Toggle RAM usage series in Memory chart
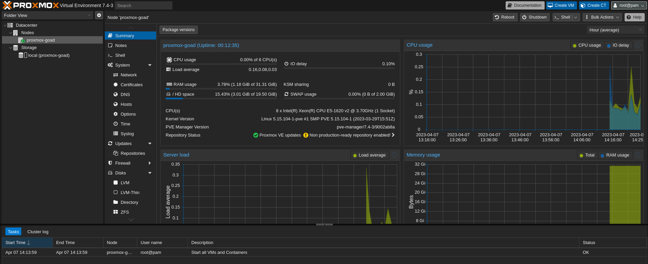 [x=615, y=155]
